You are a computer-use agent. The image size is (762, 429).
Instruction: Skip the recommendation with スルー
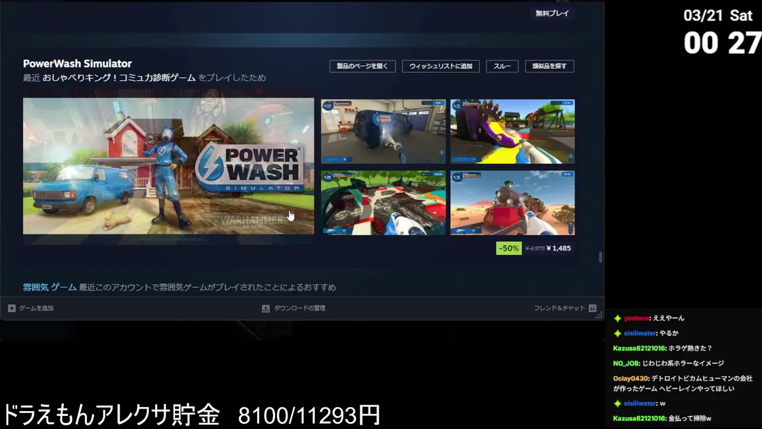502,66
